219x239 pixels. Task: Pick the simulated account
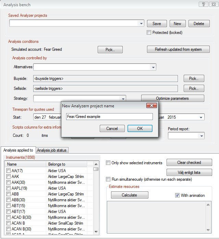tap(110, 50)
